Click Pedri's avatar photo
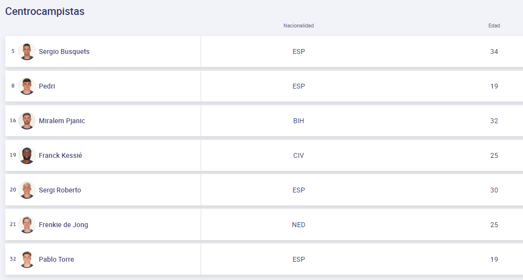Image resolution: width=523 pixels, height=280 pixels. point(27,86)
